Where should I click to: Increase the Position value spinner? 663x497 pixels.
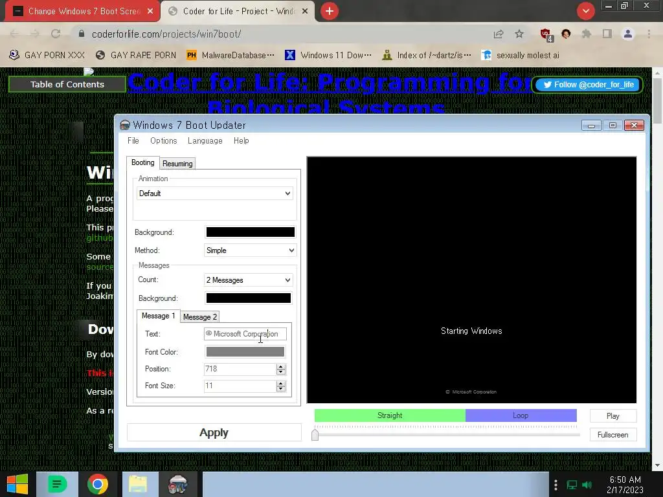coord(281,366)
